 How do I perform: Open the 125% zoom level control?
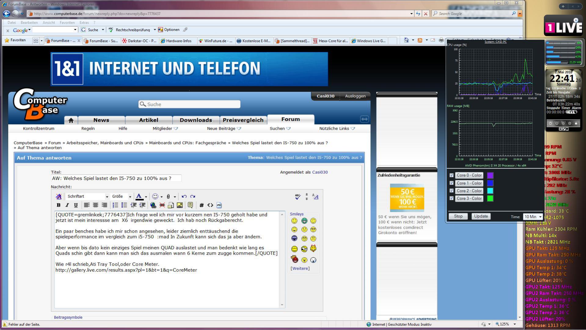(x=505, y=324)
